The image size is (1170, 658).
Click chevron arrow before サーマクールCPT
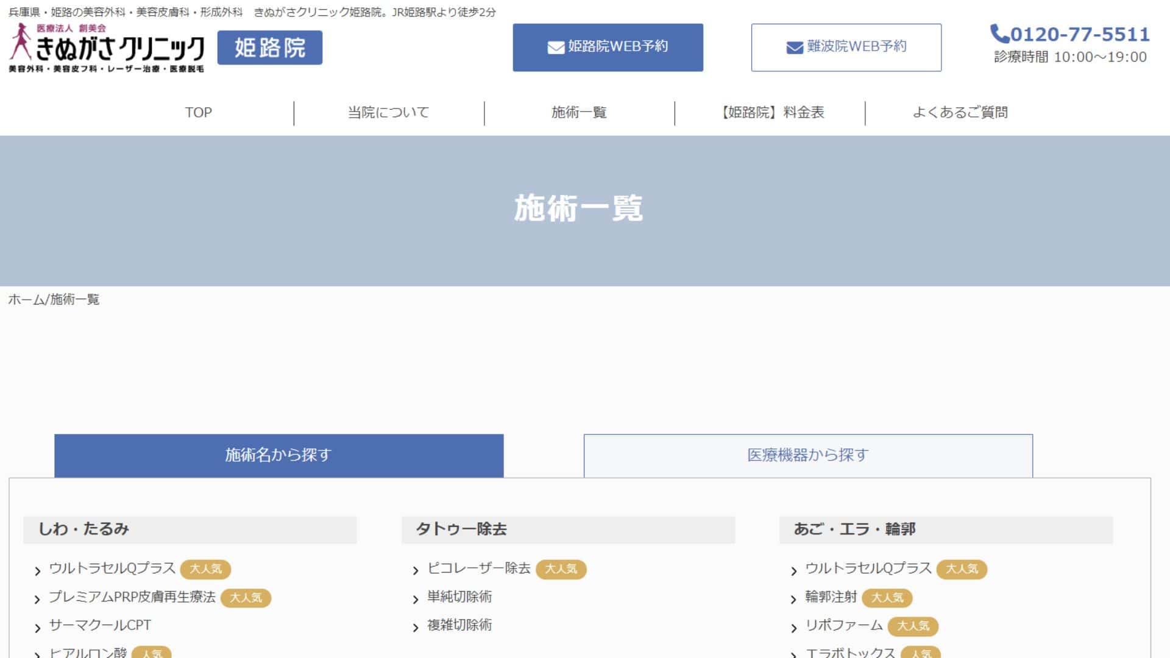pyautogui.click(x=37, y=628)
